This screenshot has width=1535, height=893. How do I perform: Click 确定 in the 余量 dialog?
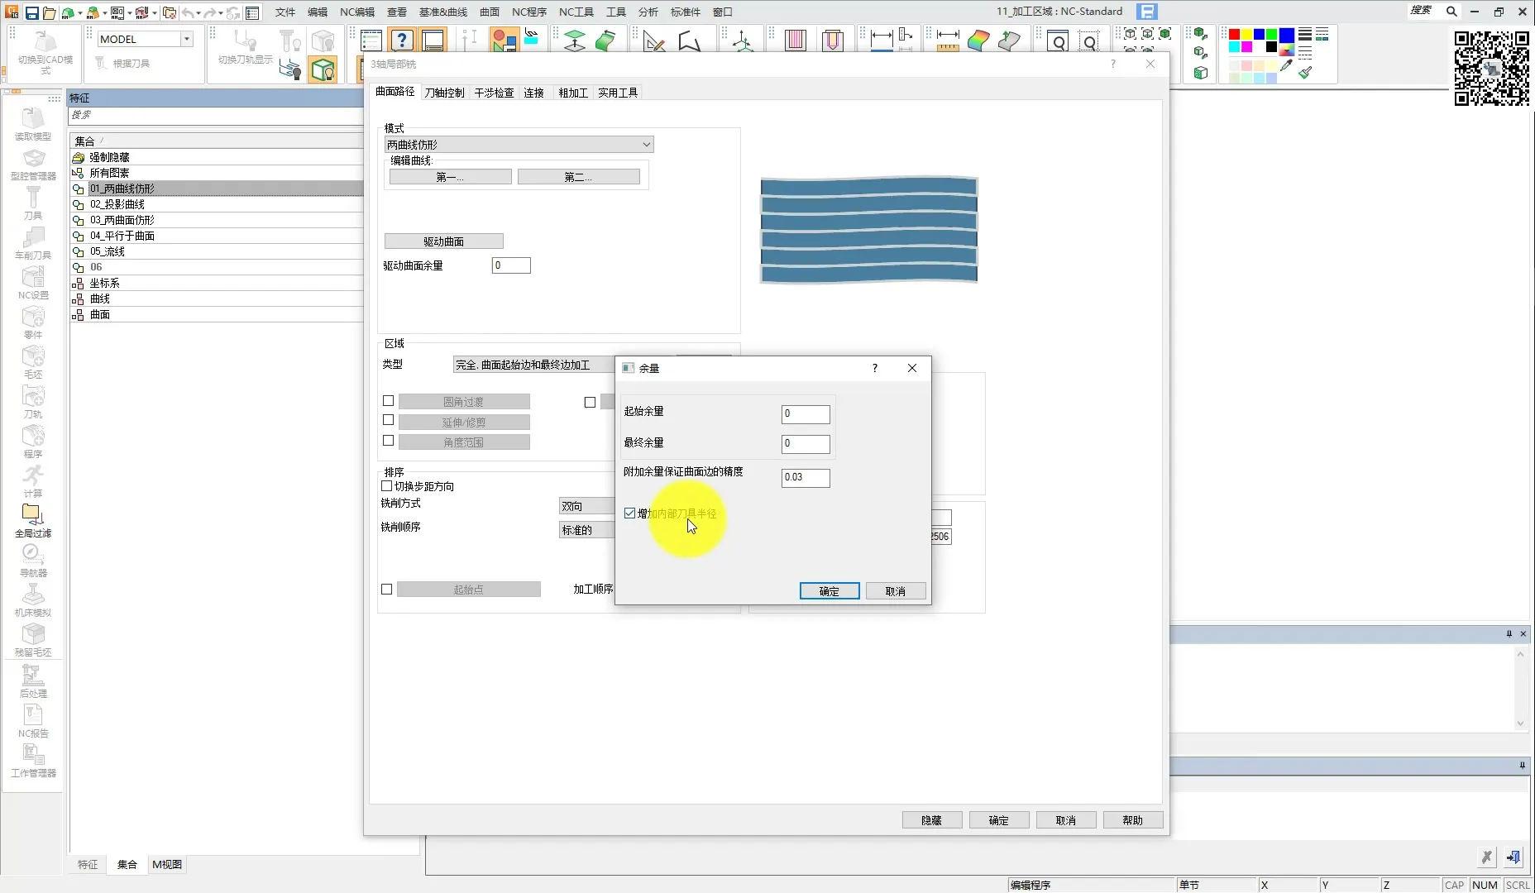829,591
